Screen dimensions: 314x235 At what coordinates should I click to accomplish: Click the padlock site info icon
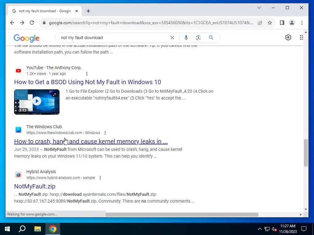pos(44,23)
